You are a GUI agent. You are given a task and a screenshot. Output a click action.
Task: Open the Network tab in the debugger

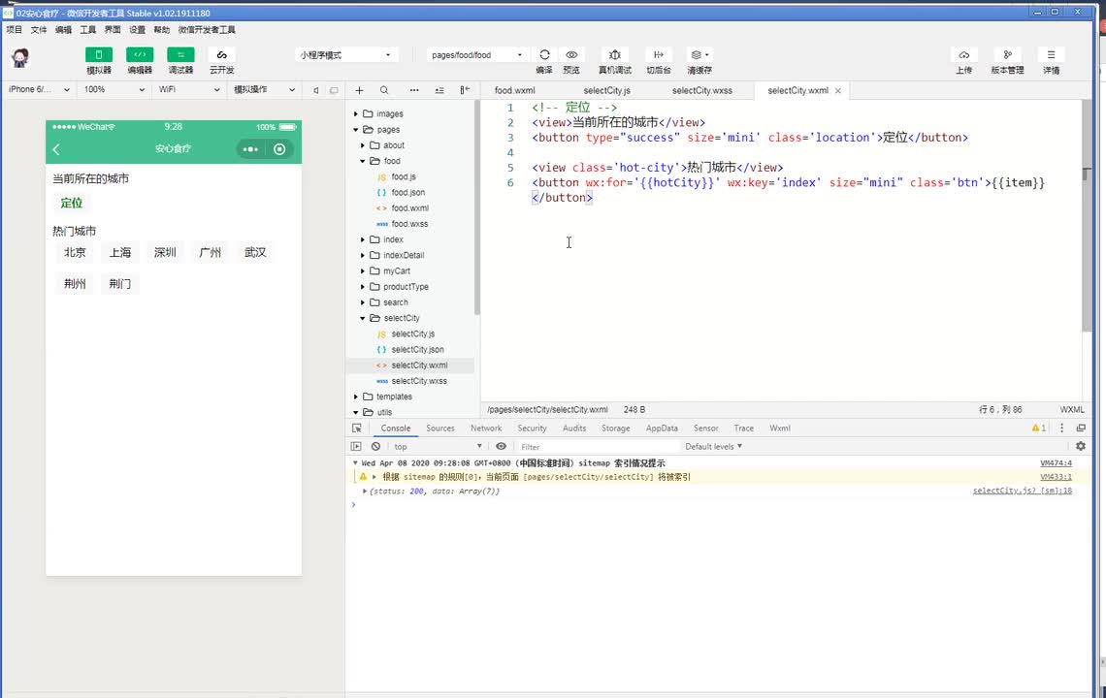click(x=486, y=428)
